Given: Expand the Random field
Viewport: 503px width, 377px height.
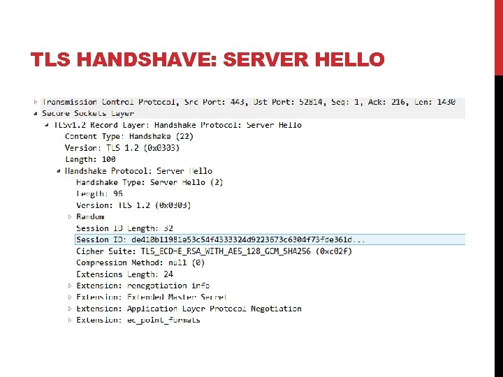Looking at the screenshot, I should pyautogui.click(x=70, y=217).
